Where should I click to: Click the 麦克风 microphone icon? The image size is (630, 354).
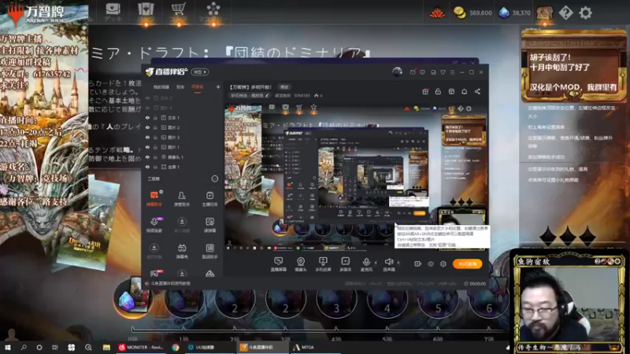point(366,262)
